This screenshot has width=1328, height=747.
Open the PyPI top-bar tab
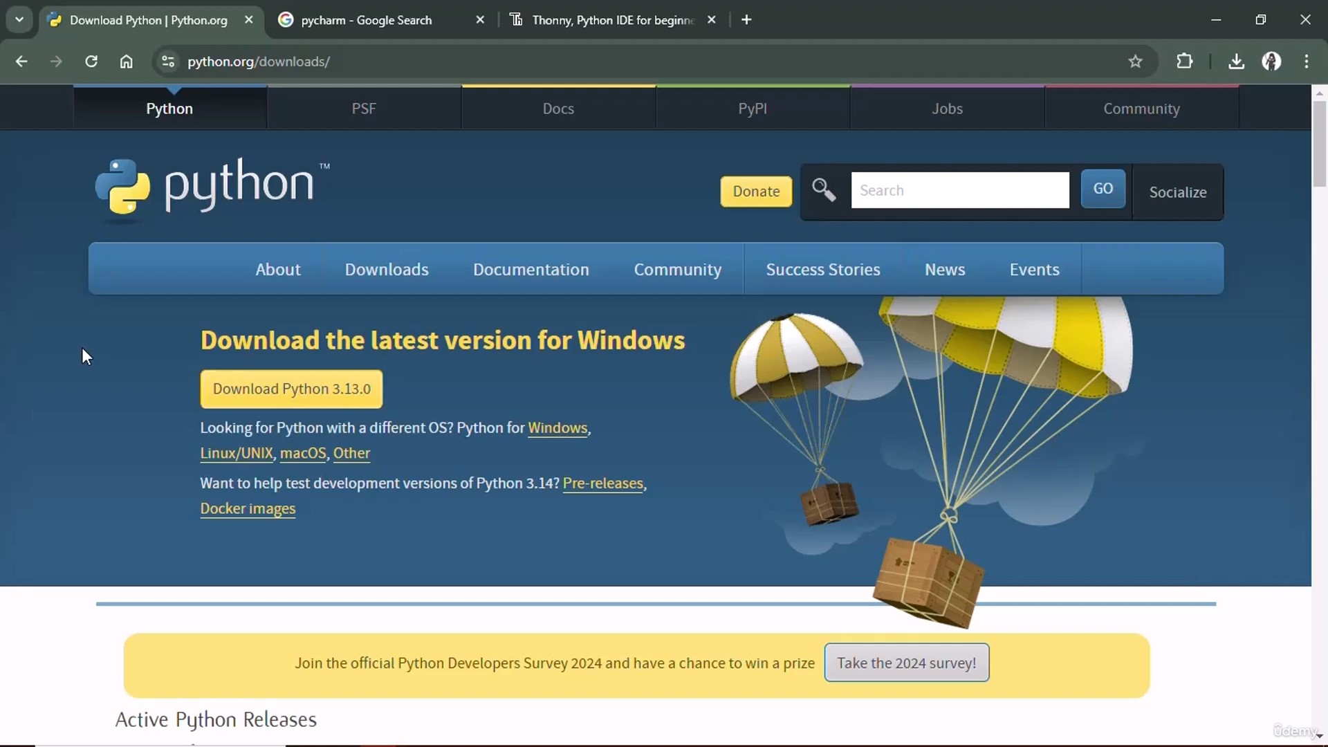(753, 109)
